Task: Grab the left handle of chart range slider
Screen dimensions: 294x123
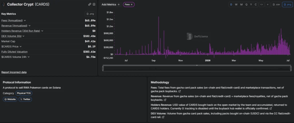Action: pyautogui.click(x=103, y=68)
